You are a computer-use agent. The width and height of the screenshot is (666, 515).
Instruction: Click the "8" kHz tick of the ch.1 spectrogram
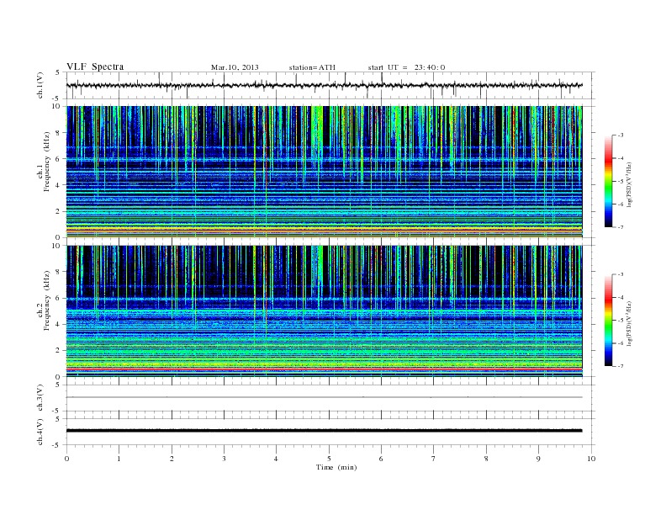(x=59, y=133)
